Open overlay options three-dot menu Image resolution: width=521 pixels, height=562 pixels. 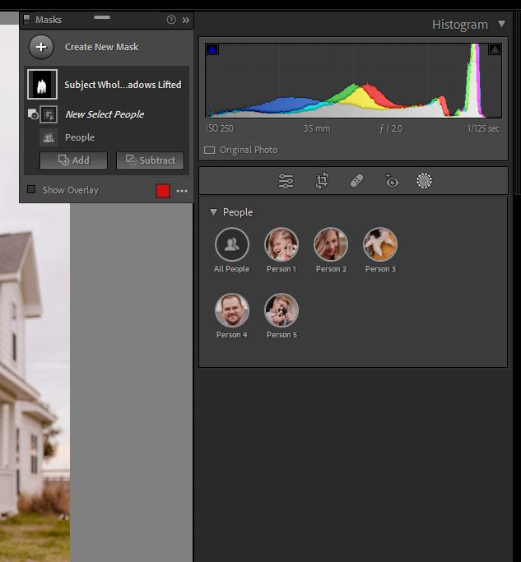point(182,191)
